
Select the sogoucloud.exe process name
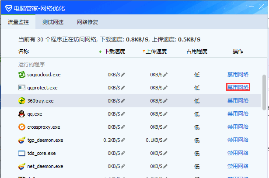click(44, 75)
